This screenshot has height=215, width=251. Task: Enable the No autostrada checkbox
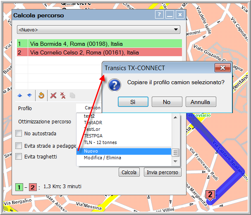(x=19, y=133)
